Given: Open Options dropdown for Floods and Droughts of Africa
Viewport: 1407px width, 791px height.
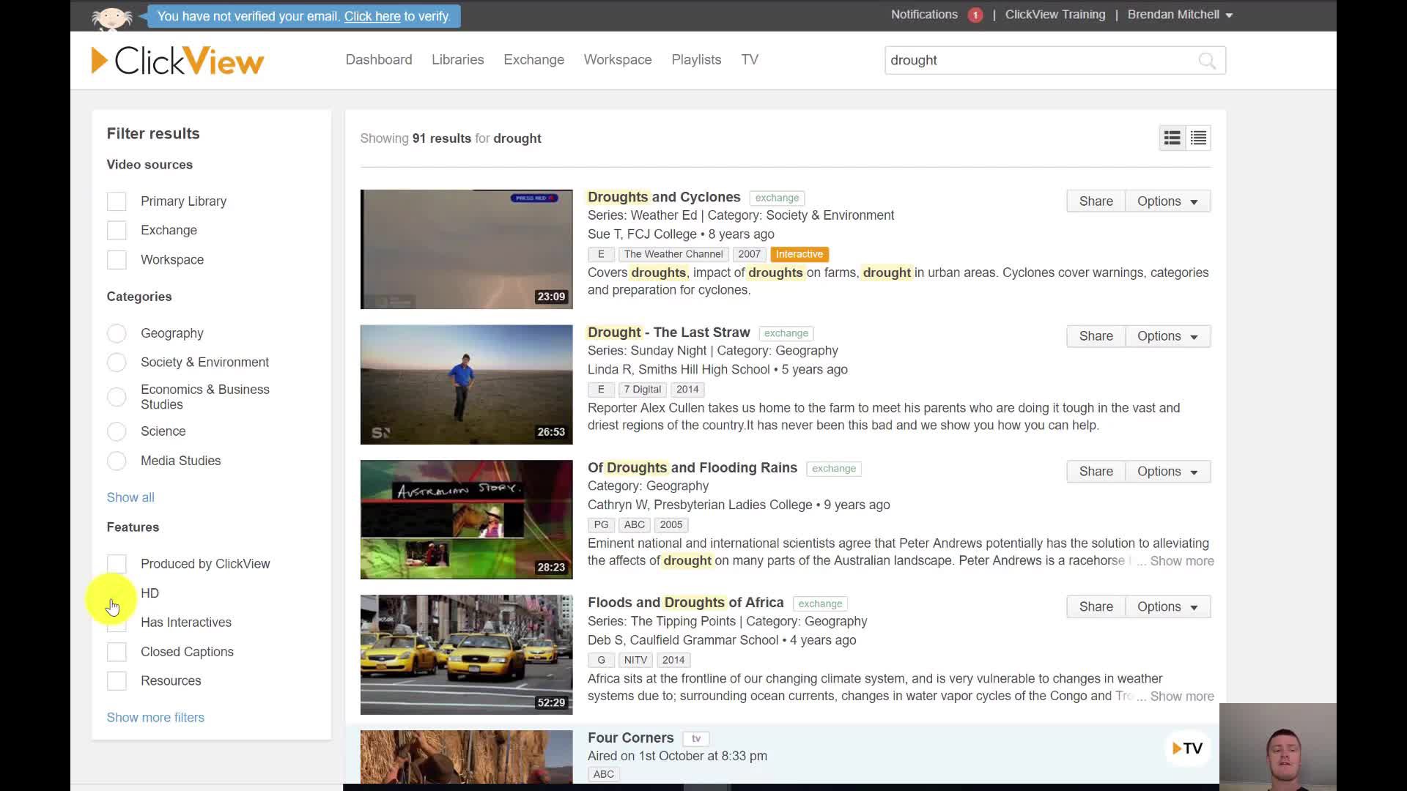Looking at the screenshot, I should [x=1167, y=606].
